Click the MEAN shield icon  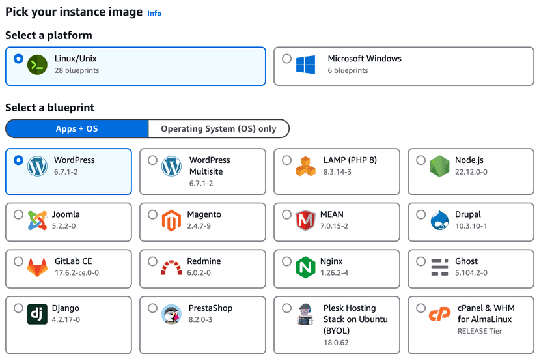pyautogui.click(x=305, y=221)
